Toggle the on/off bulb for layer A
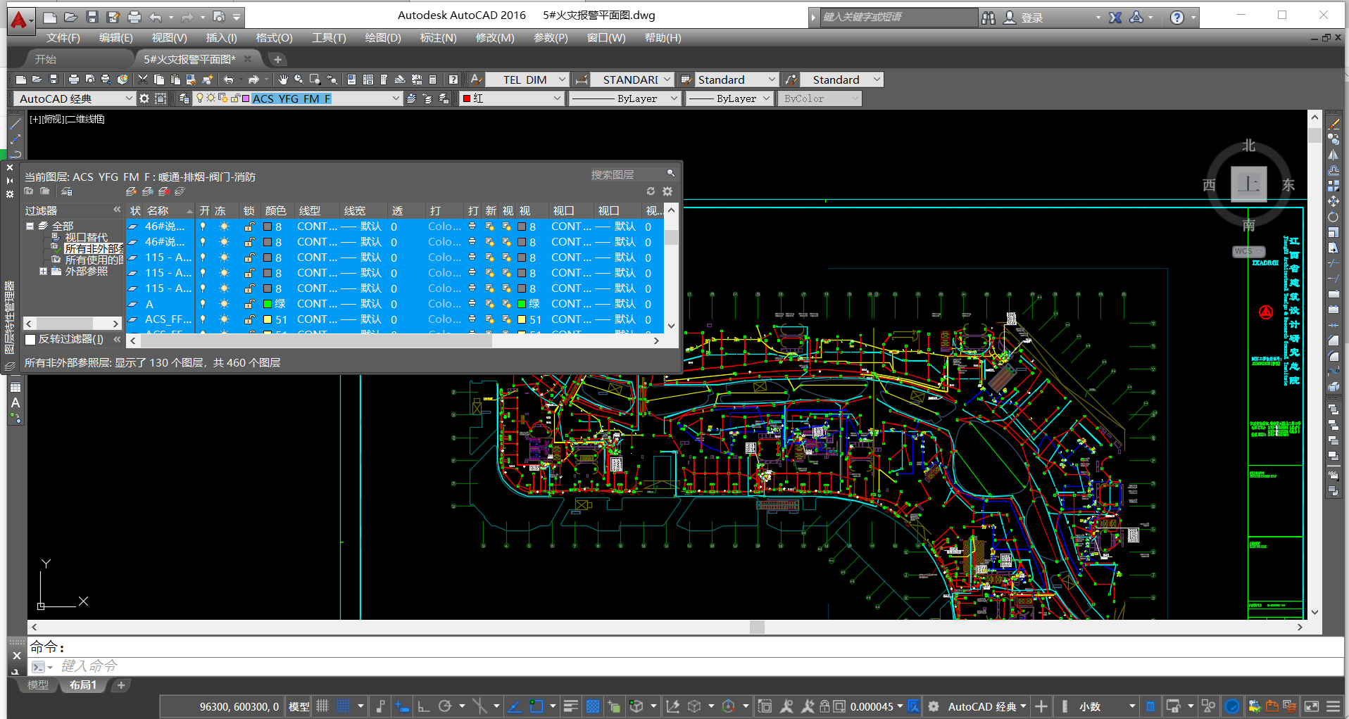1349x719 pixels. pos(203,304)
